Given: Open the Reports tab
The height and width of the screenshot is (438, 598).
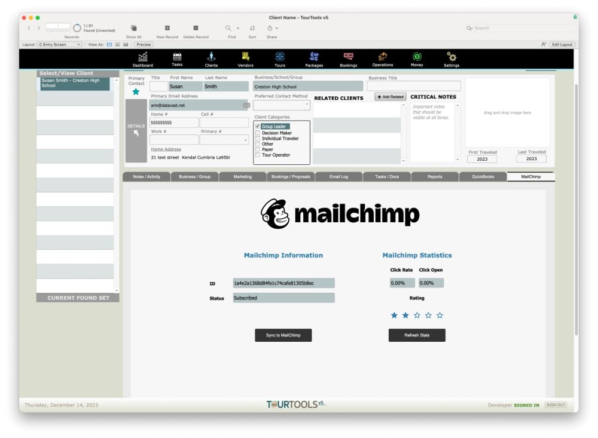Looking at the screenshot, I should point(435,177).
